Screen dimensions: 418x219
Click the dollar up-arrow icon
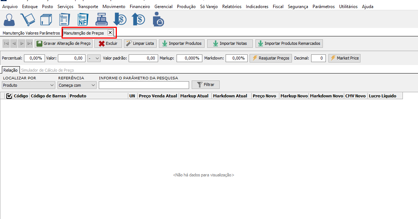coord(138,19)
